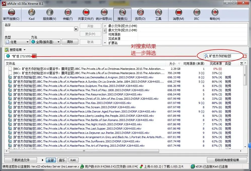Sort by file name (文件名) column header
This screenshot has height=171, width=251.
click(85, 64)
